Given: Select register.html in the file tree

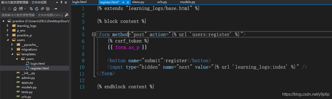Looking at the screenshot, I should (x=40, y=68).
